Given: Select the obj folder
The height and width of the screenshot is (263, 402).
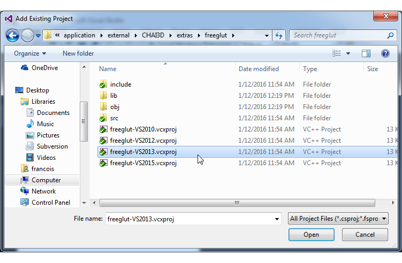Looking at the screenshot, I should pyautogui.click(x=115, y=107).
